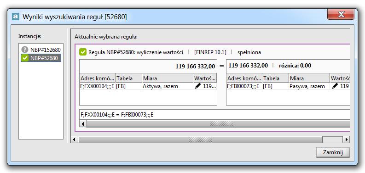Click right total 119 166 332,00
This screenshot has width=365, height=173.
click(x=248, y=66)
